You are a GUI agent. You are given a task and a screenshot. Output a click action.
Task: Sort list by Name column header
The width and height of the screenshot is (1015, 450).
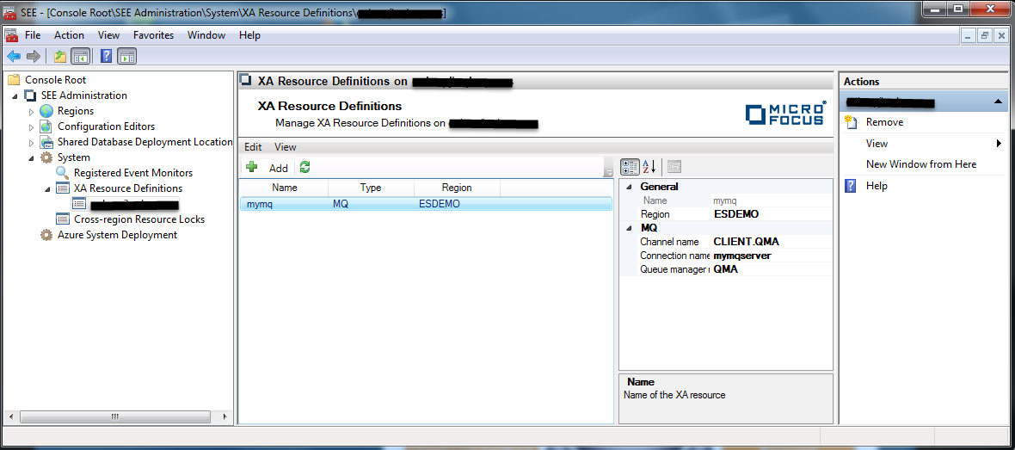click(x=284, y=188)
